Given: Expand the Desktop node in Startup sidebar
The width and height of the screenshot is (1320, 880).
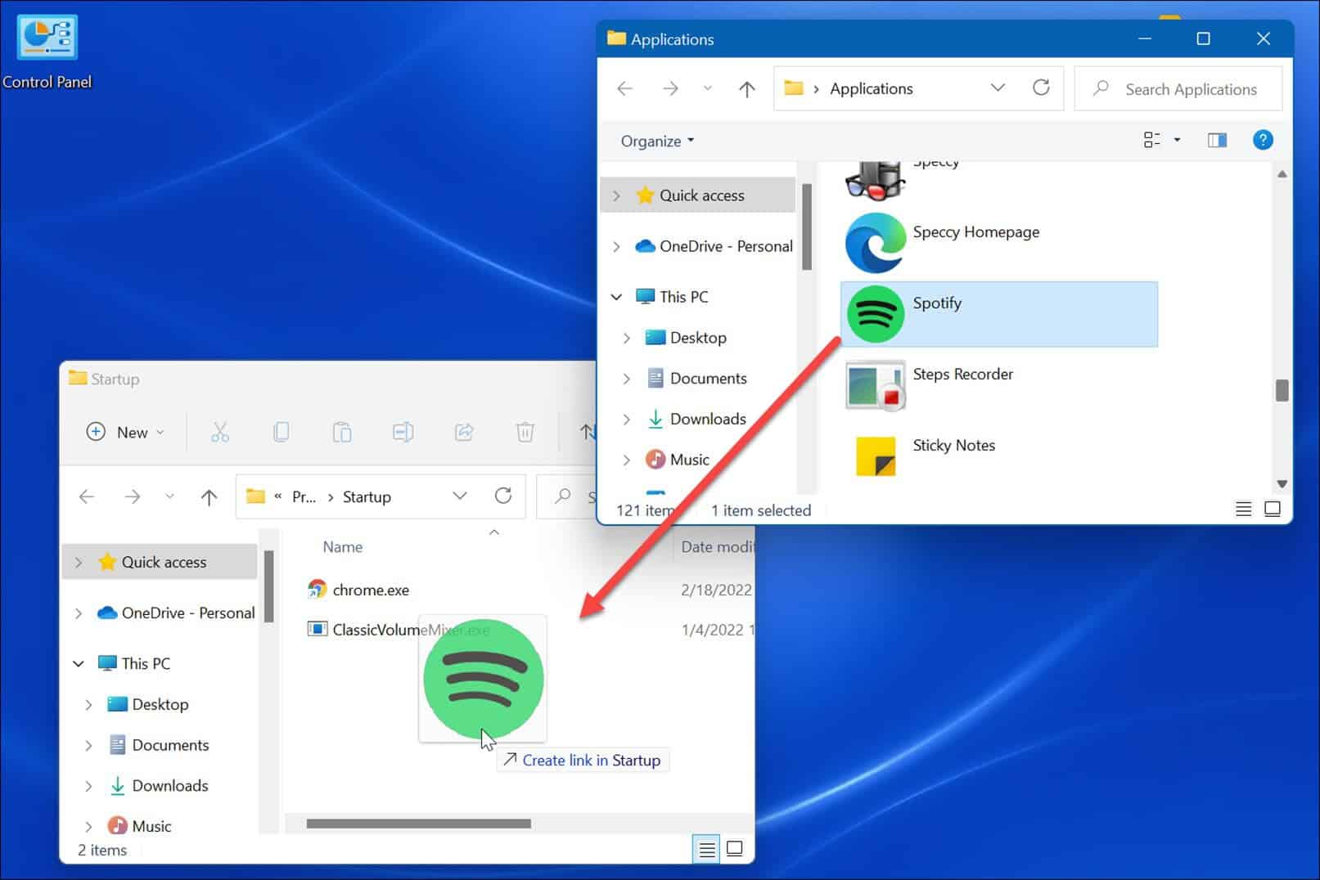Looking at the screenshot, I should 88,704.
